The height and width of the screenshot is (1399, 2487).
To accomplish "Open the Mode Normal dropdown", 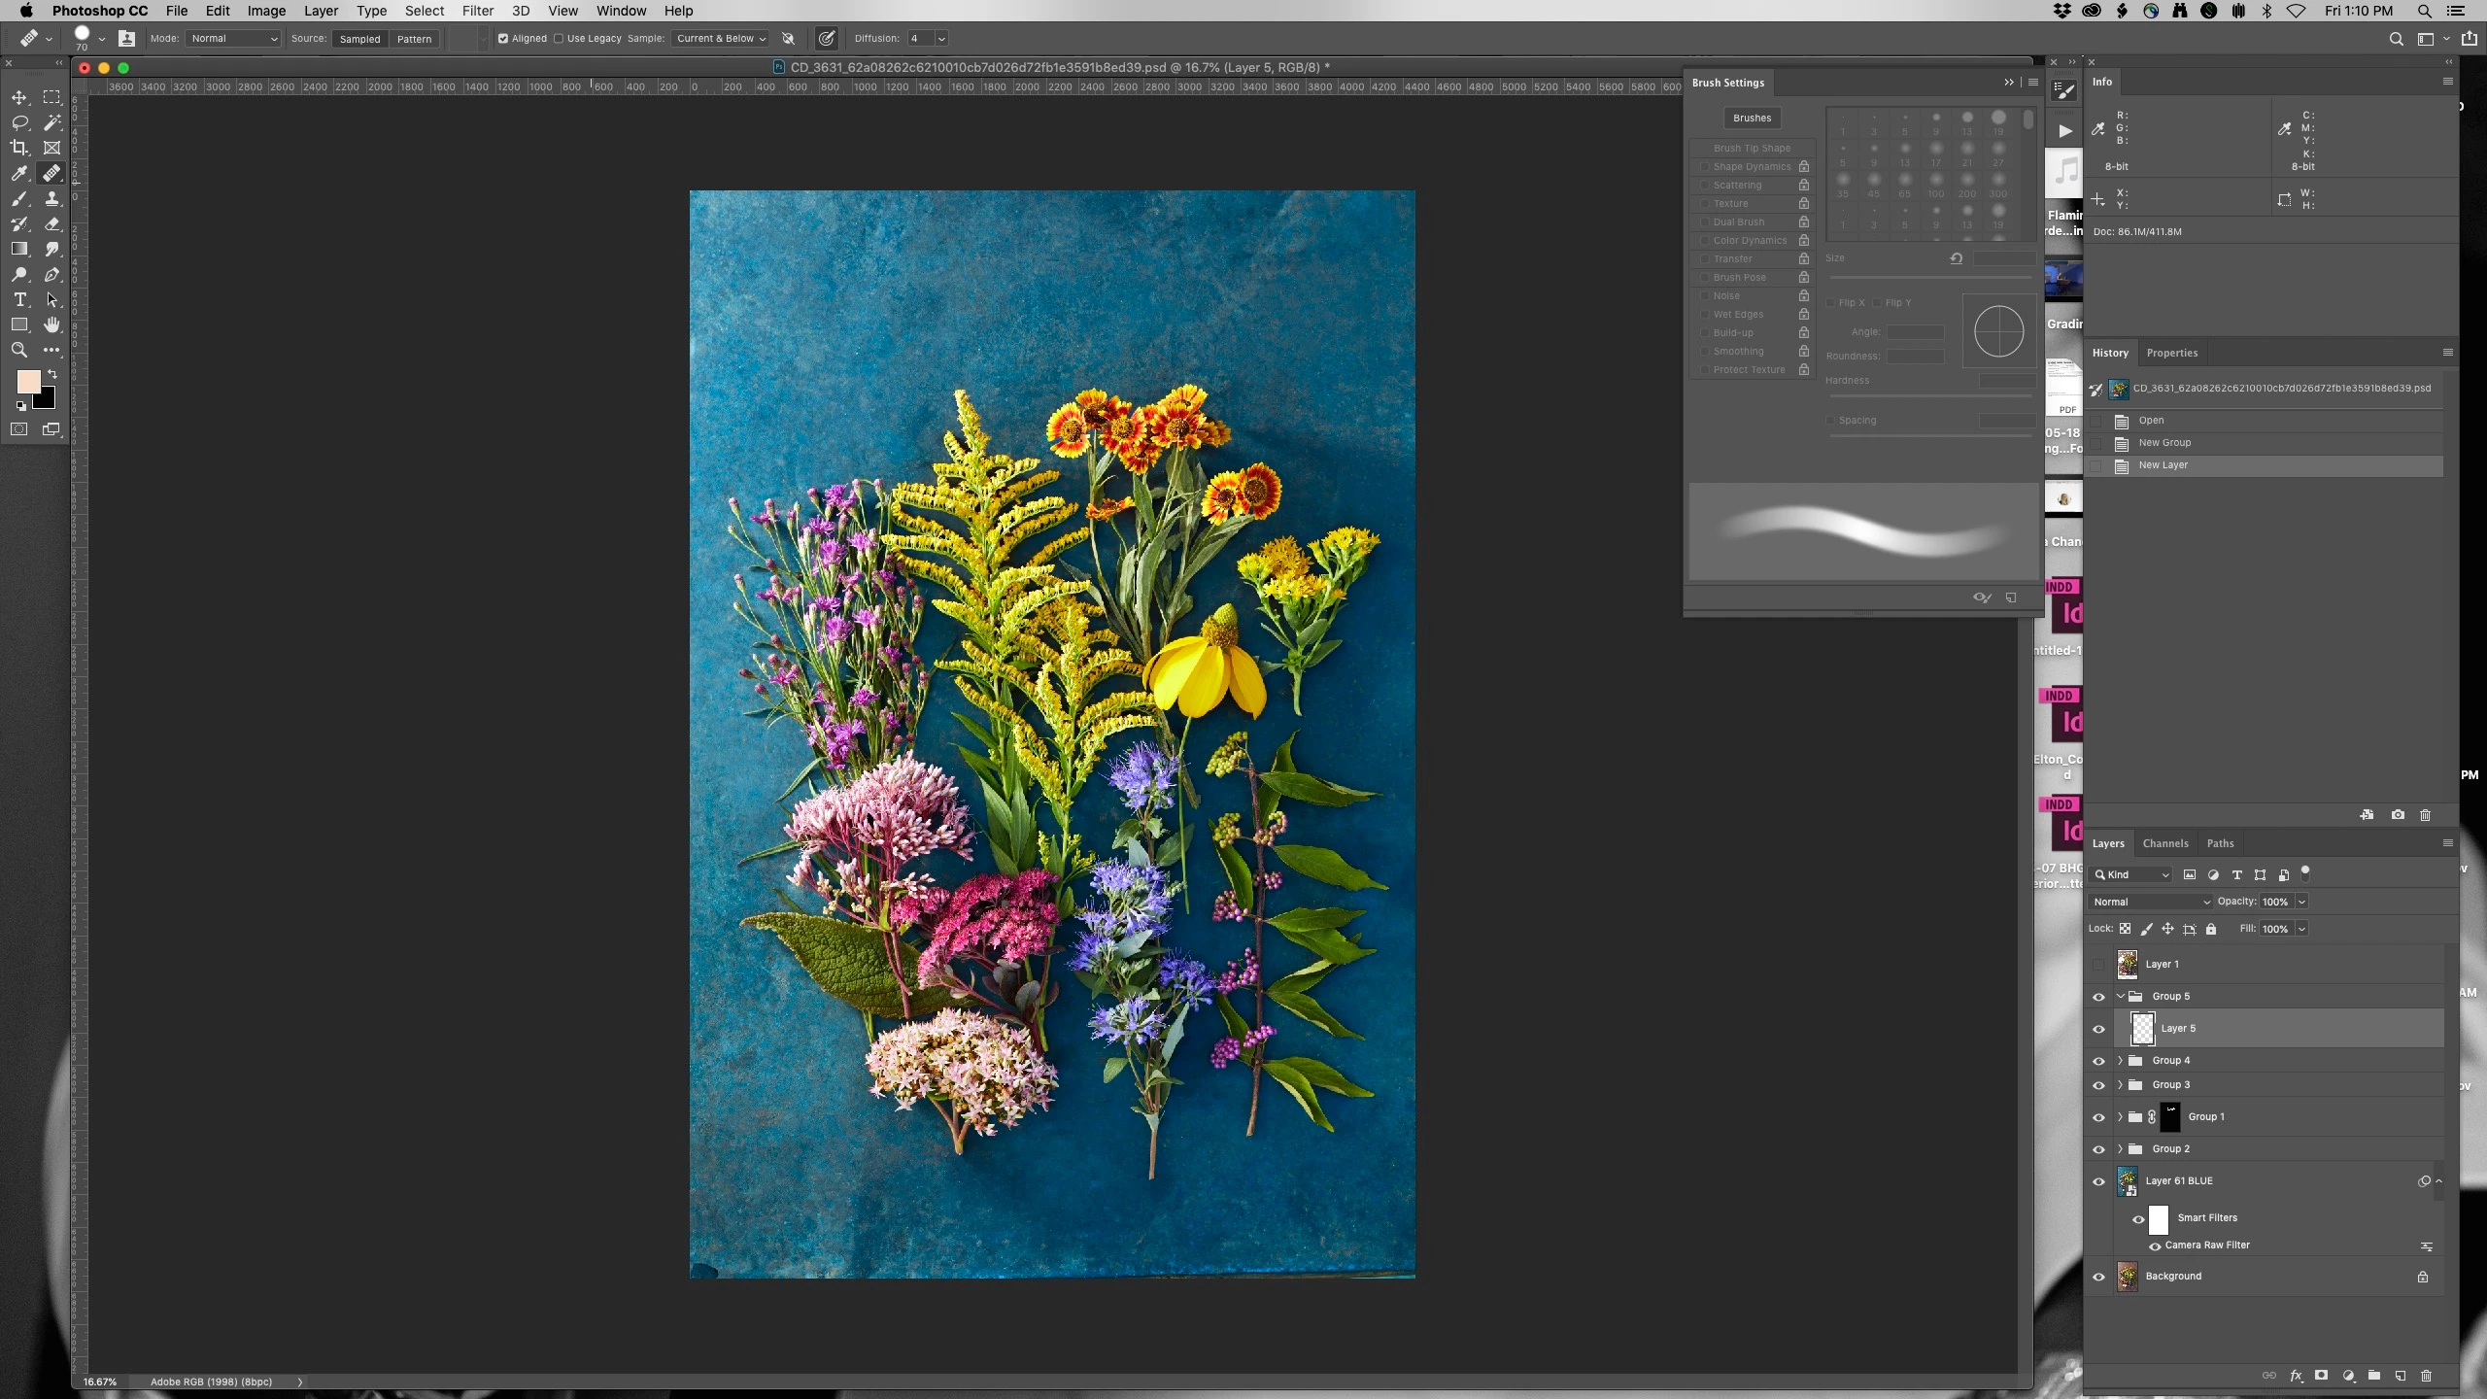I will click(234, 39).
